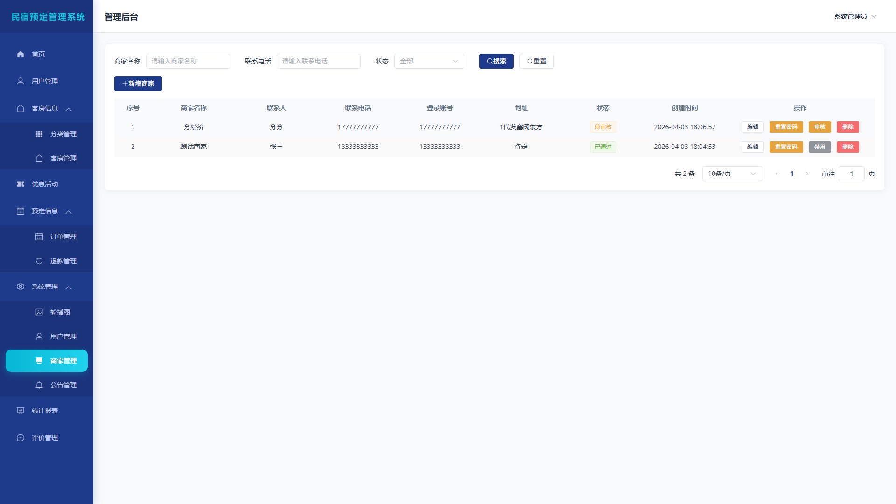Open 退款管理 submenu item
Viewport: 896px width, 504px height.
47,261
